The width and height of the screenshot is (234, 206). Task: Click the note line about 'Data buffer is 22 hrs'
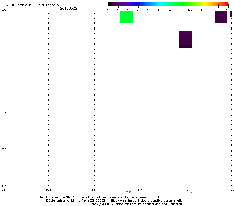tap(114, 201)
